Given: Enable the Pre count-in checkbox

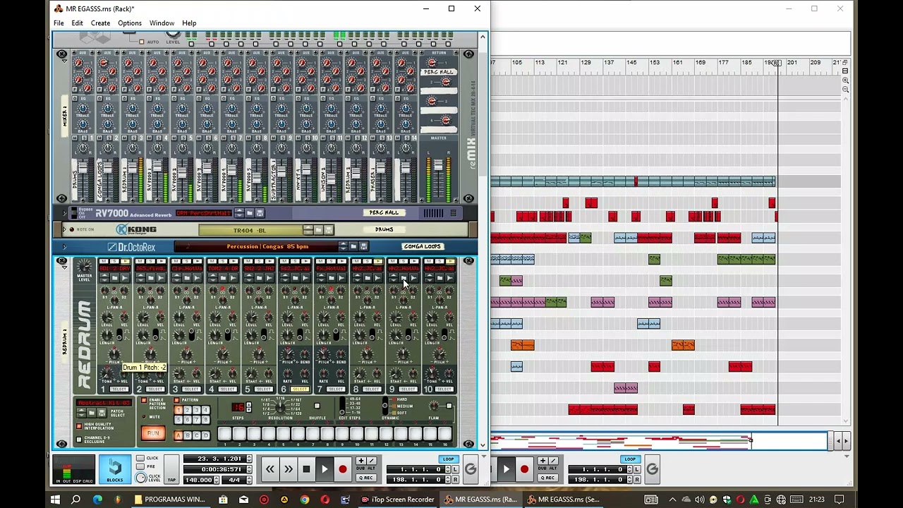Looking at the screenshot, I should 140,466.
